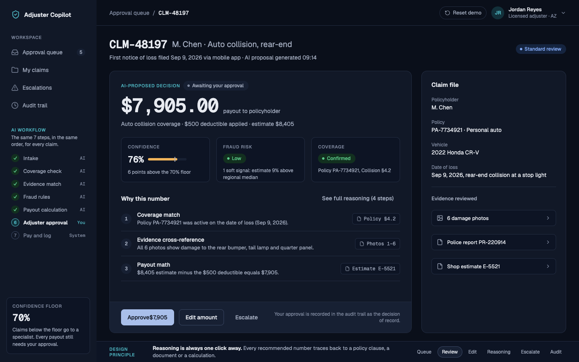
Task: Click the Reset demo refresh icon
Action: [448, 13]
